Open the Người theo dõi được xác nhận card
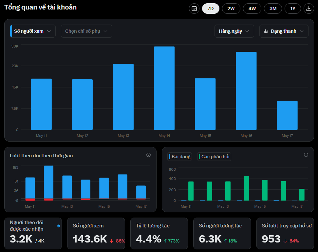 pyautogui.click(x=33, y=233)
